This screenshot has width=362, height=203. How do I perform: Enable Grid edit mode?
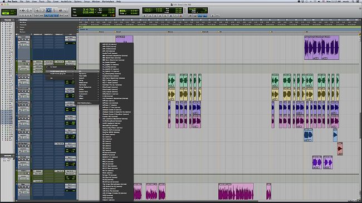point(13,13)
